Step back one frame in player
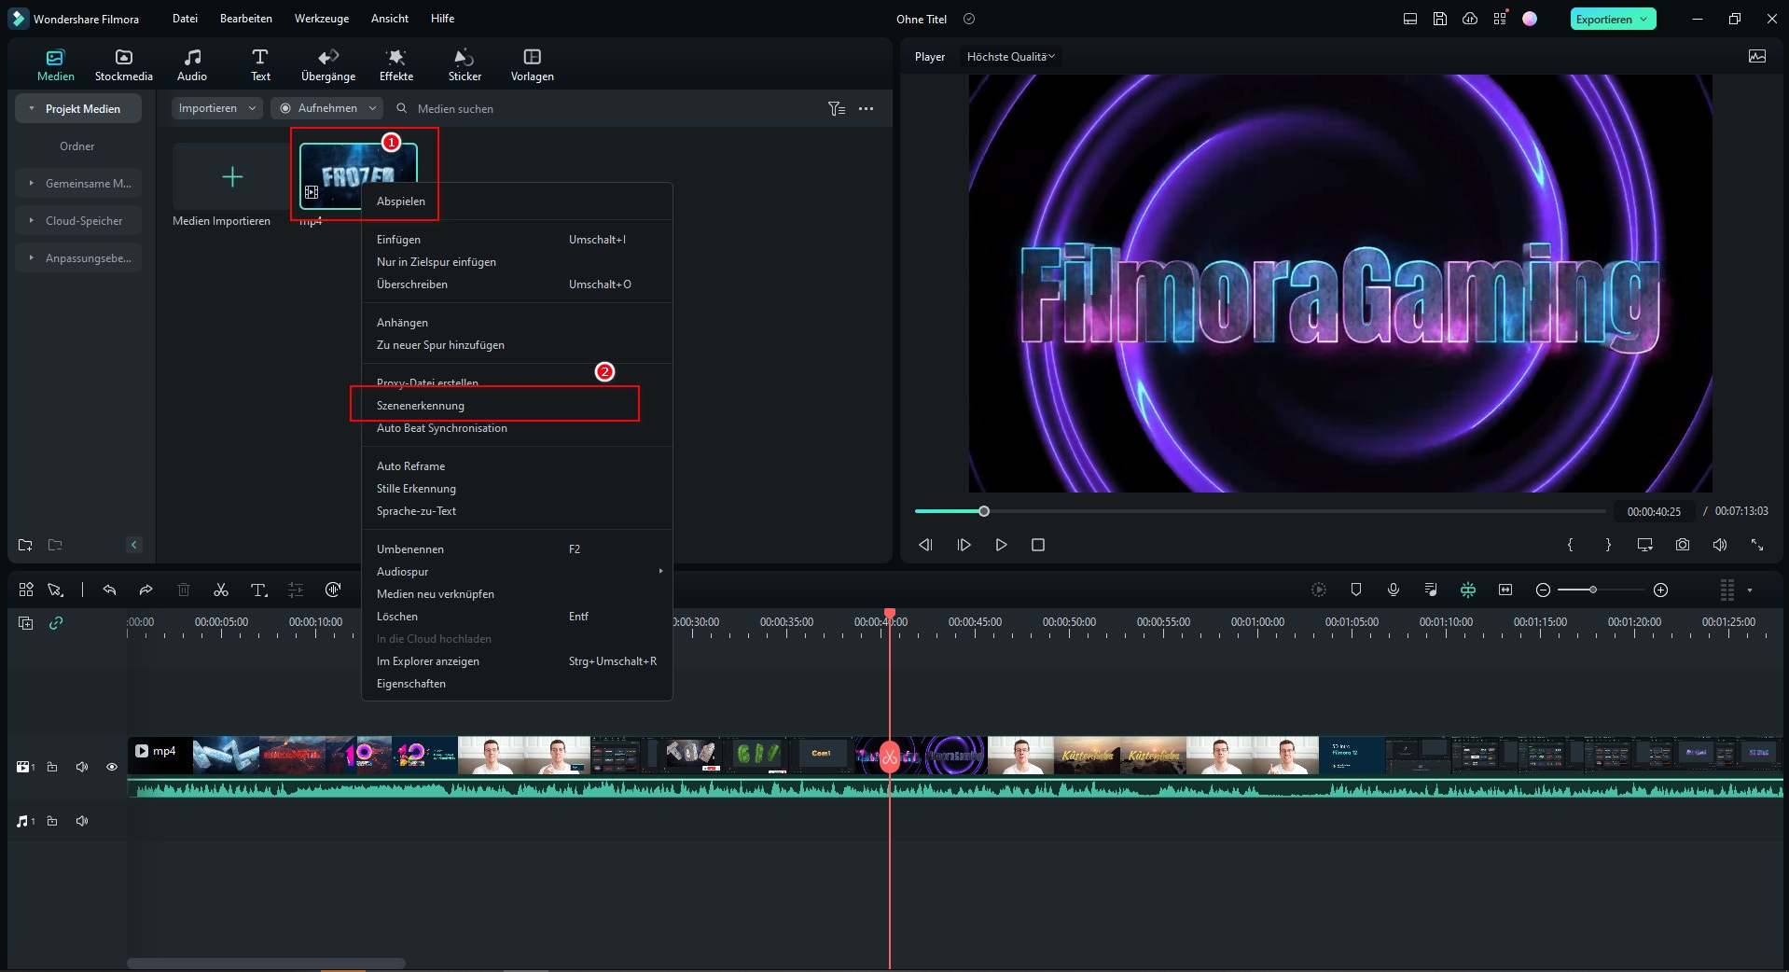This screenshot has height=972, width=1789. pyautogui.click(x=925, y=545)
